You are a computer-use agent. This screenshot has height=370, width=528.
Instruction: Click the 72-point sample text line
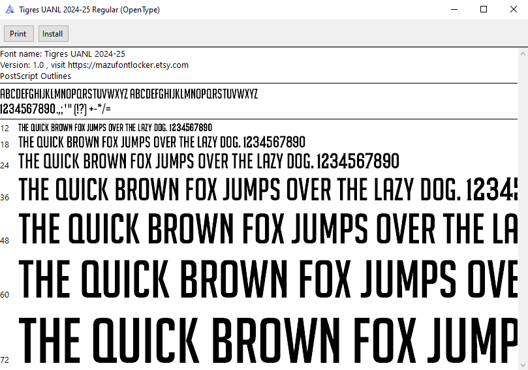click(261, 339)
